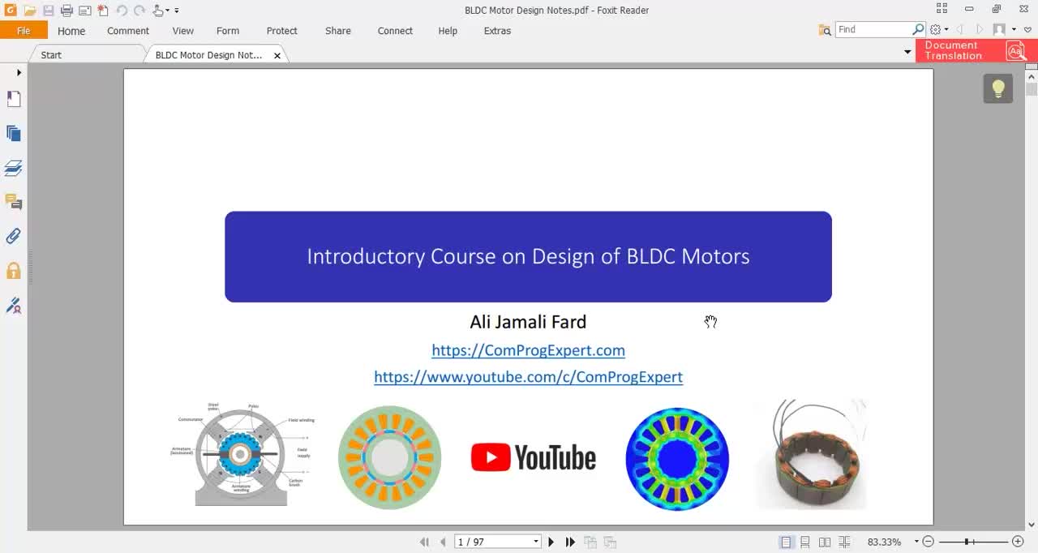Switch to the Share ribbon tab
1038x553 pixels.
[338, 31]
